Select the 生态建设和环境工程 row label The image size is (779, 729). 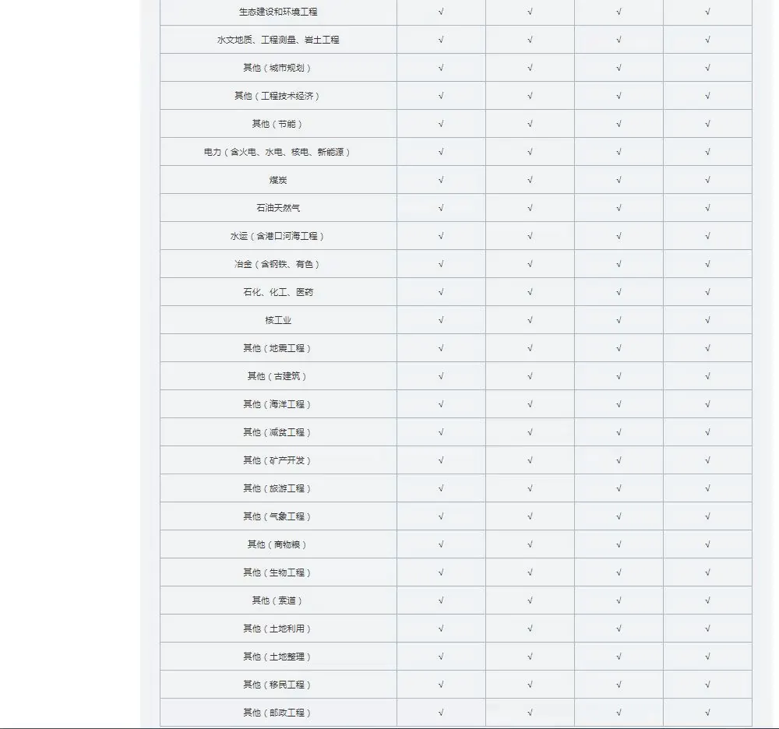pos(278,12)
